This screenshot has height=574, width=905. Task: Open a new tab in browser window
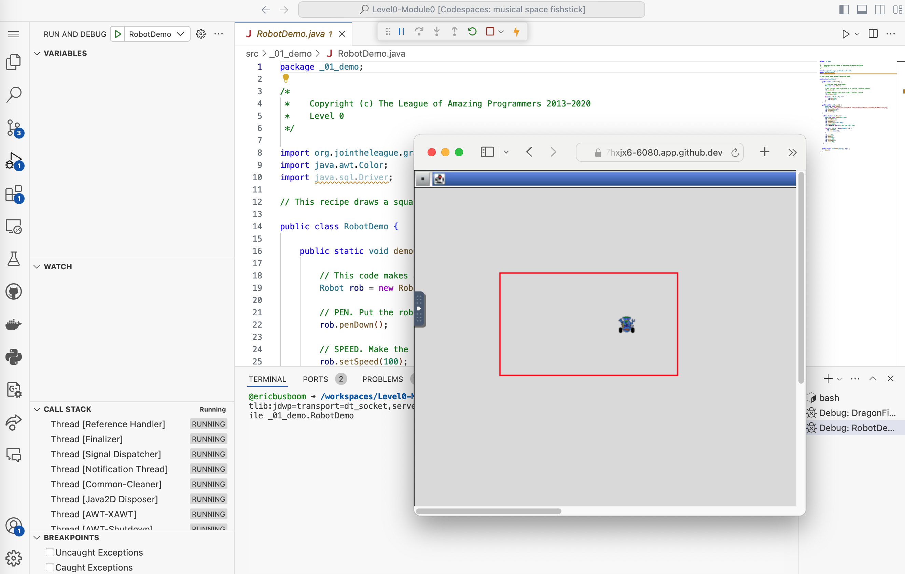764,152
